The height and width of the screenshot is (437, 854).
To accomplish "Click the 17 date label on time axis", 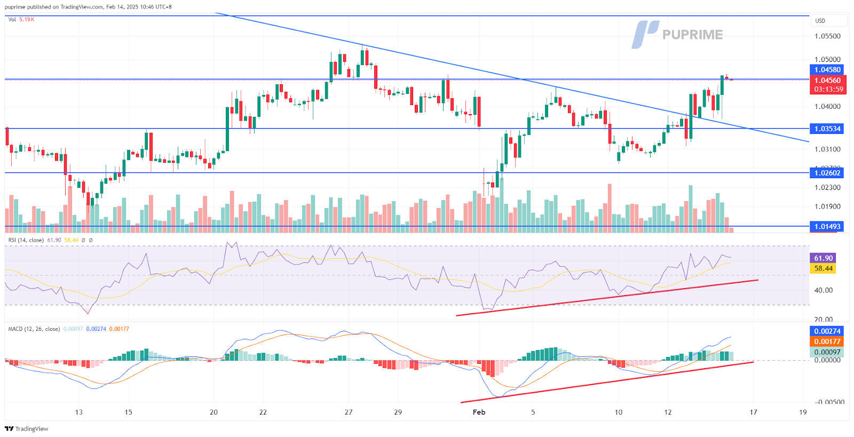I will tap(754, 412).
